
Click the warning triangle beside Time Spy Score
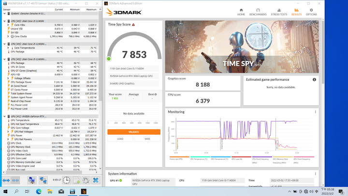133,25
